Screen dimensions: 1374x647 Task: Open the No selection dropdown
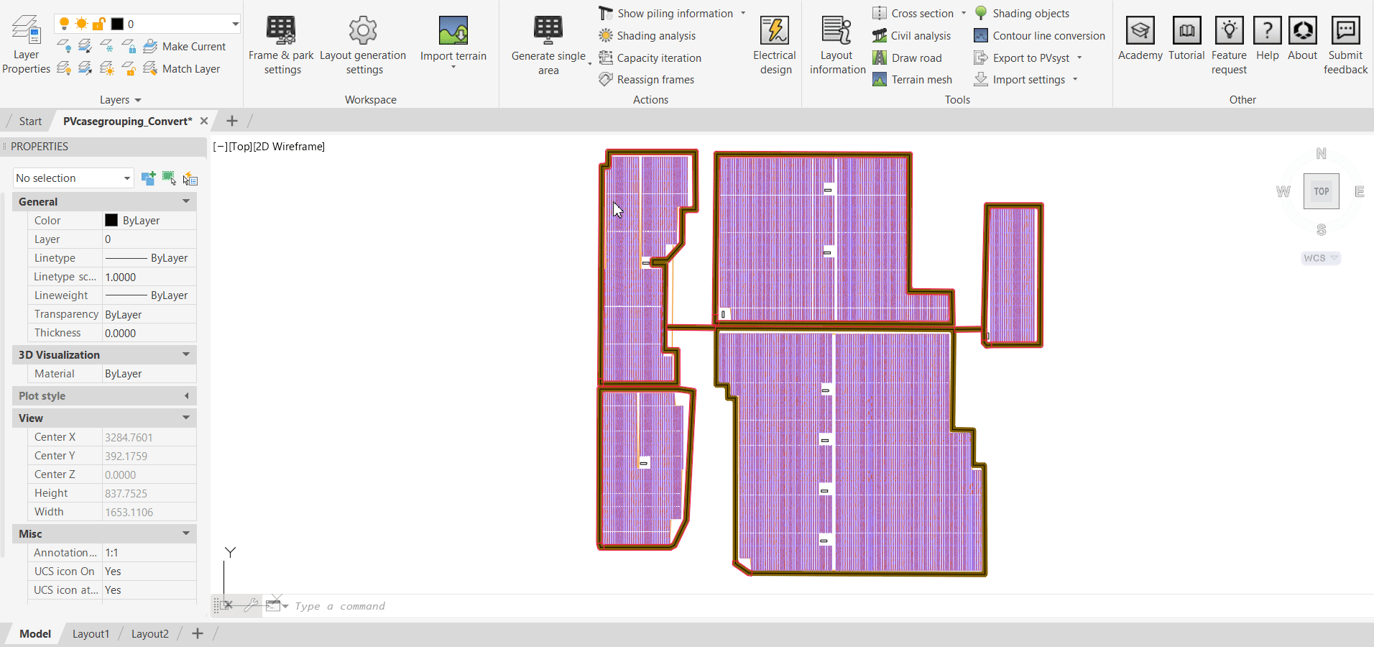[73, 178]
